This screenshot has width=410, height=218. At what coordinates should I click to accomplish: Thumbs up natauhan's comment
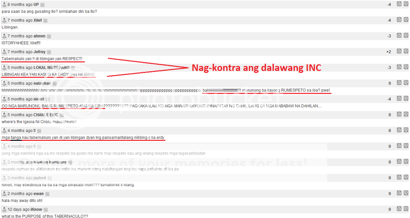[x=399, y=82]
